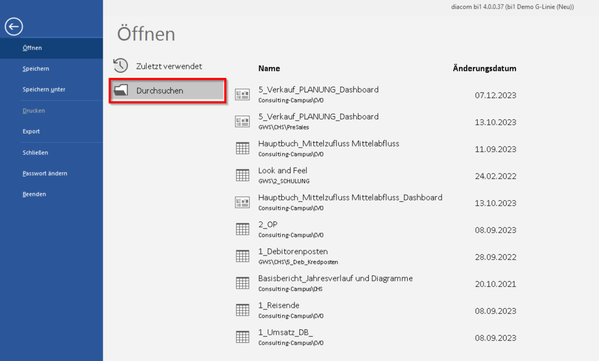Select Schließen in the sidebar menu

pyautogui.click(x=51, y=152)
